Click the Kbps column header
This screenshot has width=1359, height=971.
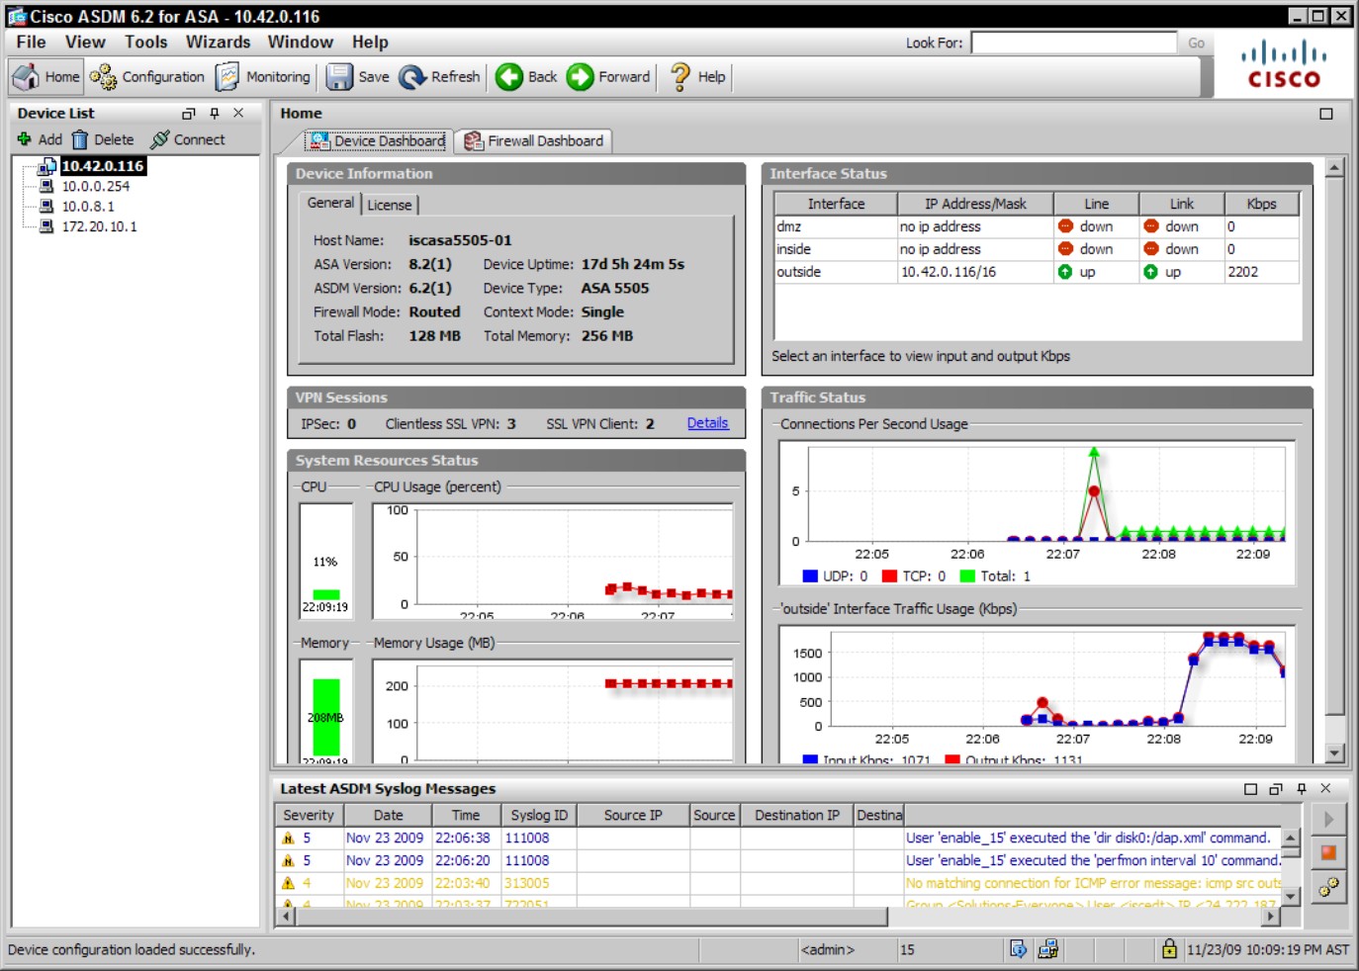[1261, 204]
